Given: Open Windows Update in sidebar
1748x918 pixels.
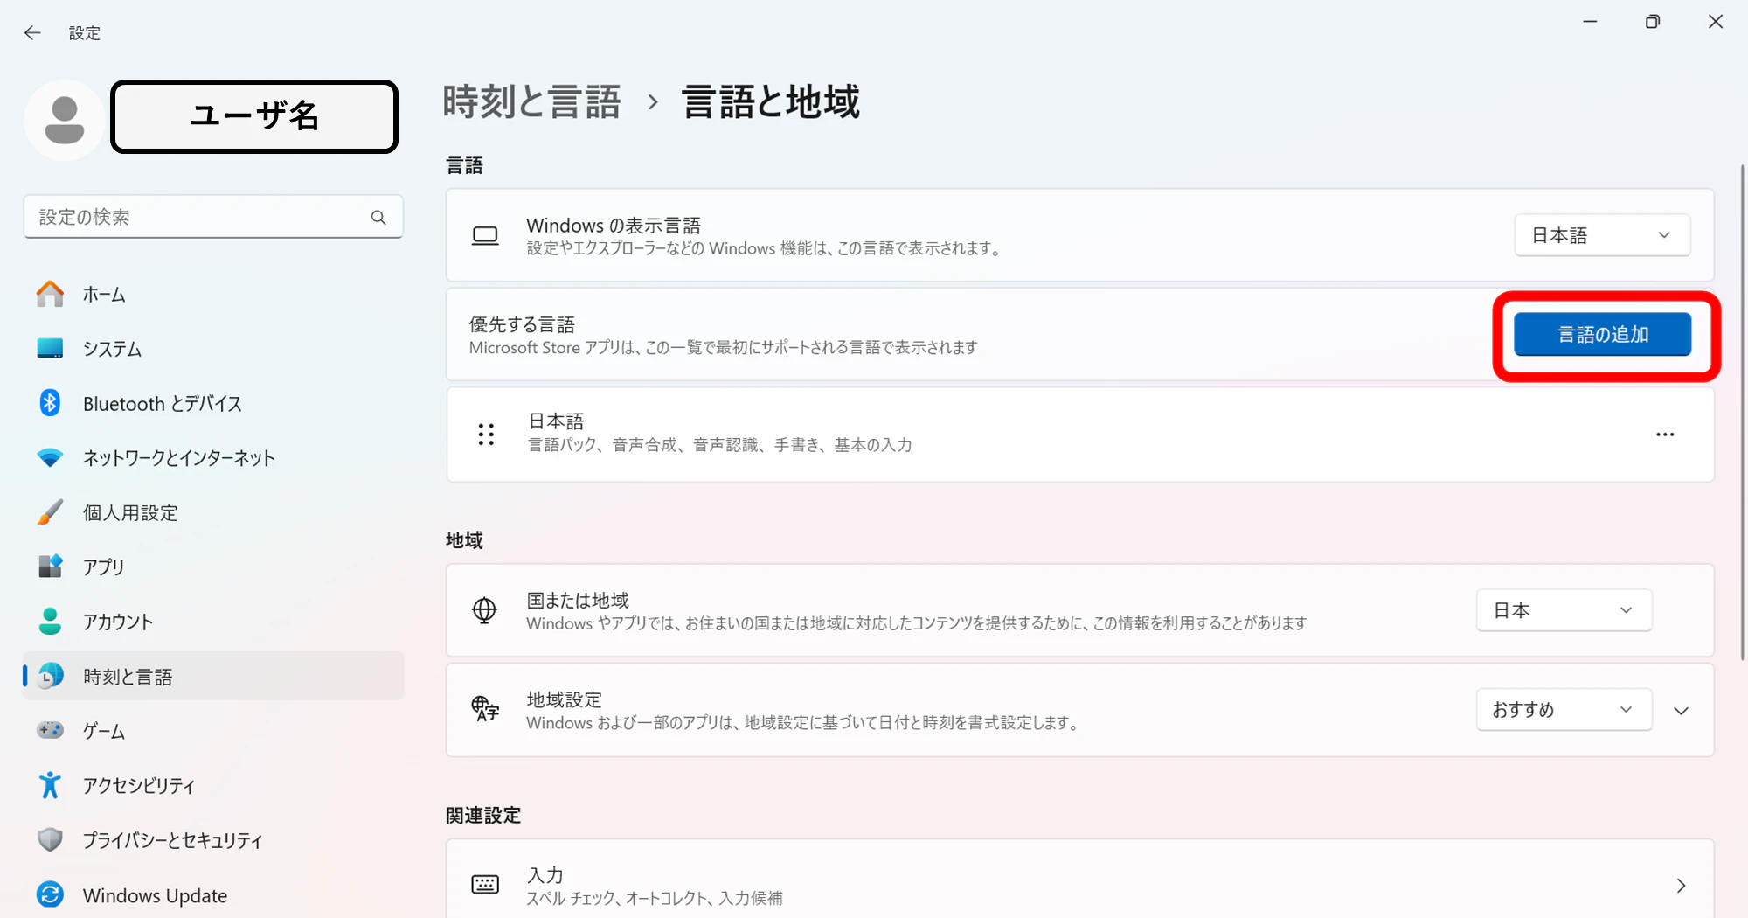Looking at the screenshot, I should coord(213,894).
